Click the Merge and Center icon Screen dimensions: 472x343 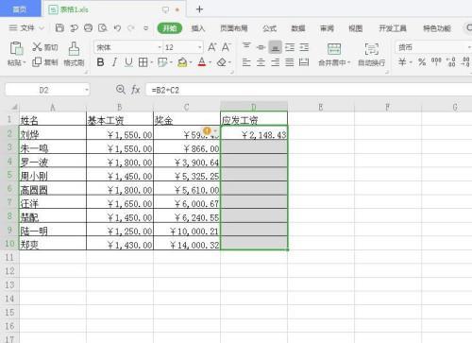pyautogui.click(x=334, y=49)
